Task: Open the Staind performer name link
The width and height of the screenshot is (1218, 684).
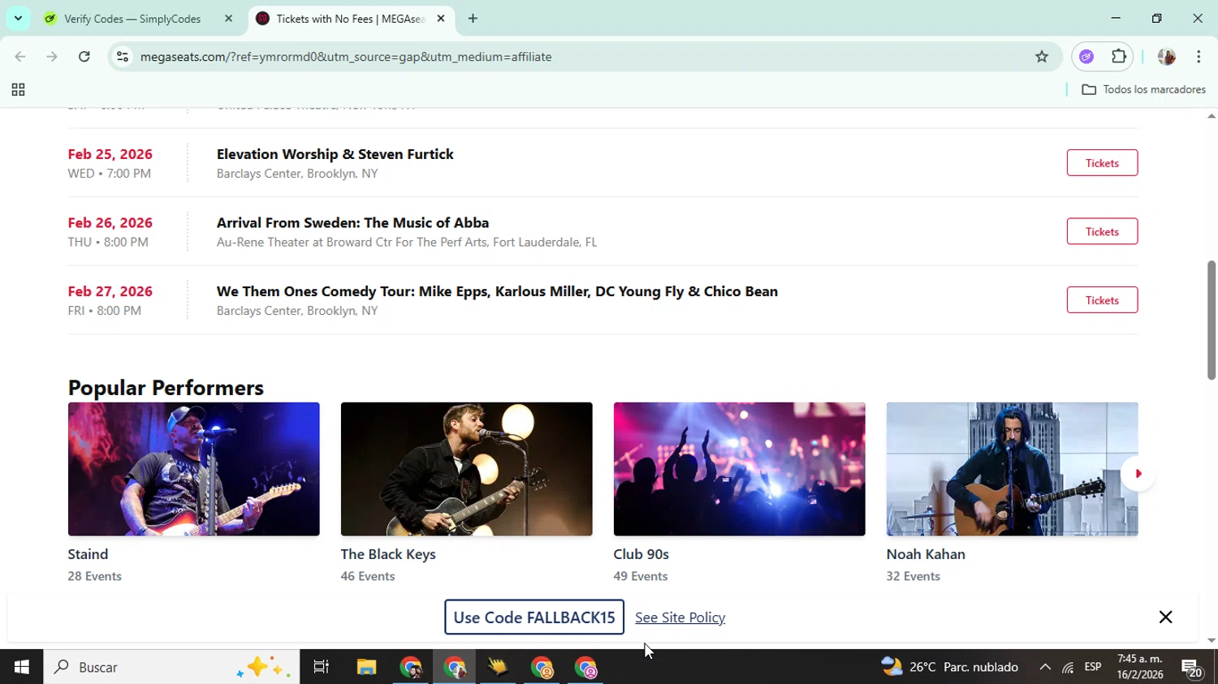Action: 88,554
